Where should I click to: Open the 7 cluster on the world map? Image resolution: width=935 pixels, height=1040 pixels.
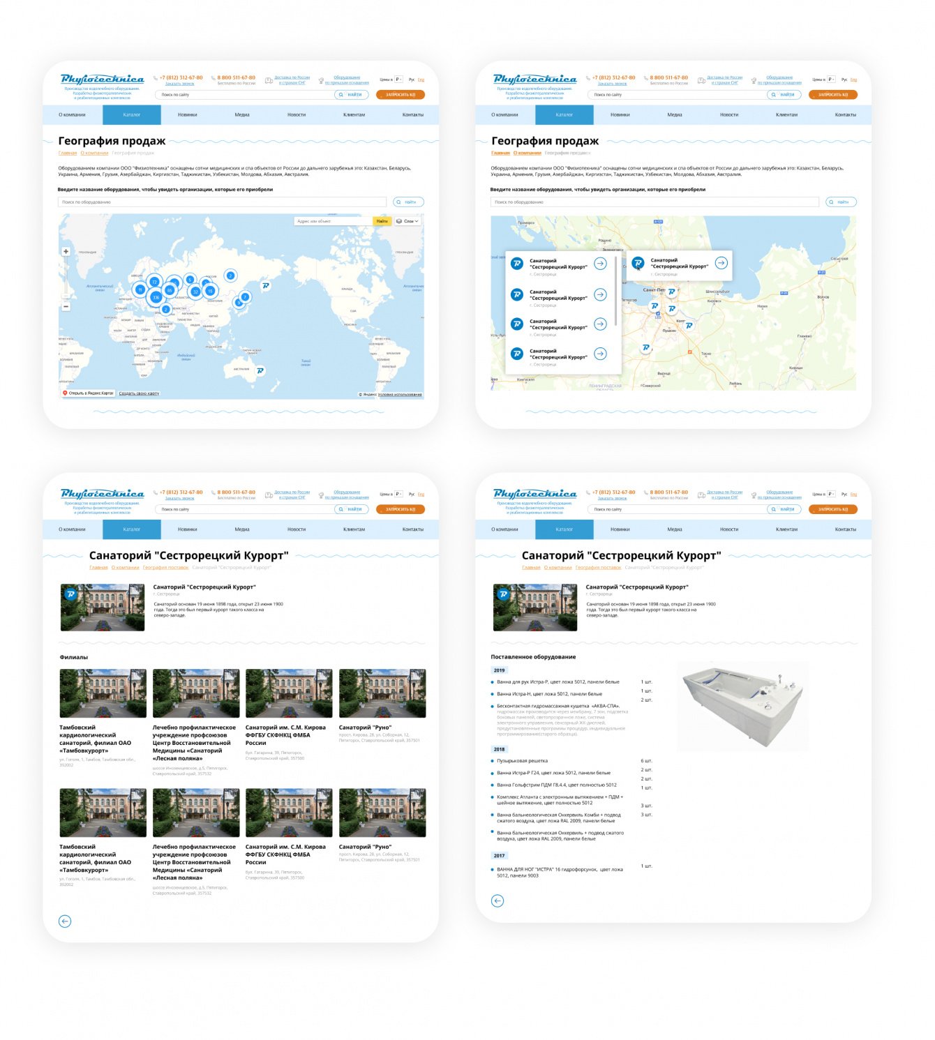tap(245, 296)
